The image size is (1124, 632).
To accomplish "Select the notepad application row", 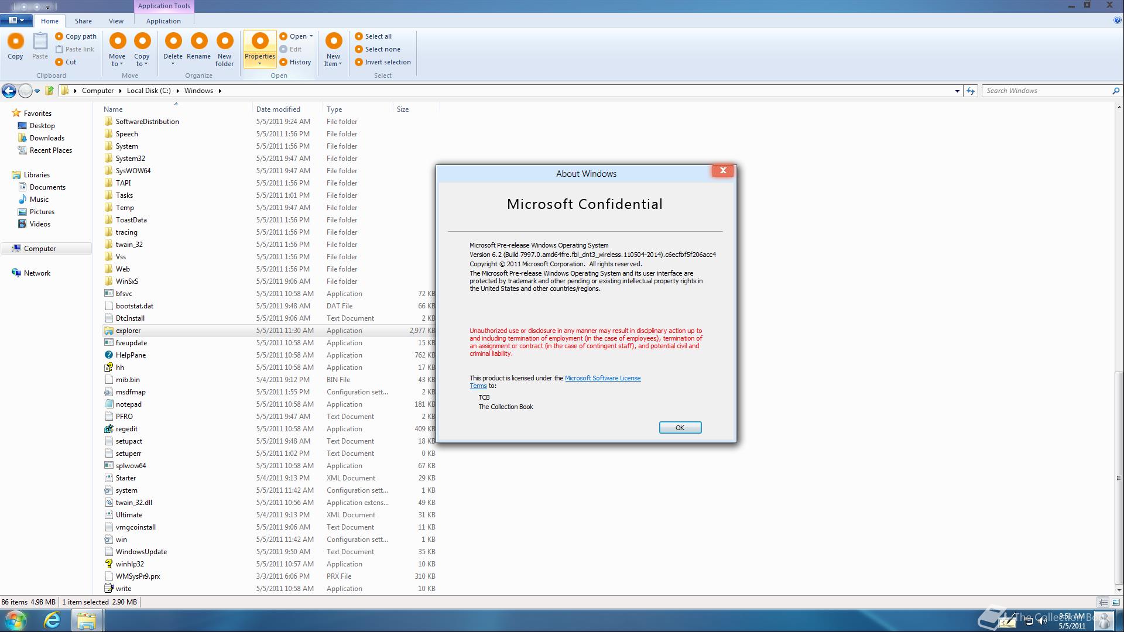I will tap(269, 404).
